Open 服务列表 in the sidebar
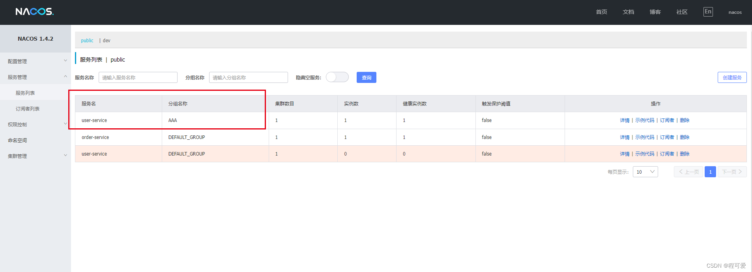The width and height of the screenshot is (752, 272). click(x=25, y=93)
